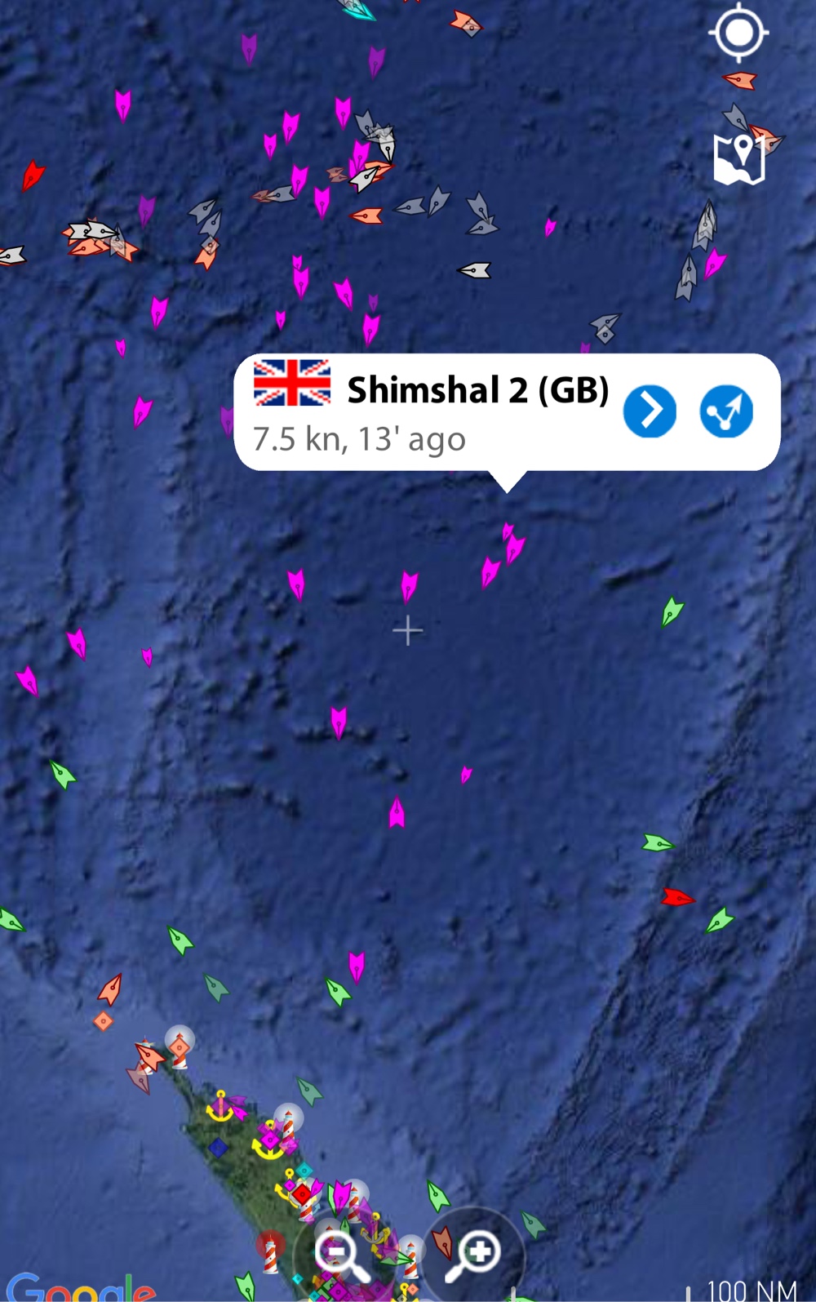Tap the map center crosshair
This screenshot has width=816, height=1302.
(408, 631)
